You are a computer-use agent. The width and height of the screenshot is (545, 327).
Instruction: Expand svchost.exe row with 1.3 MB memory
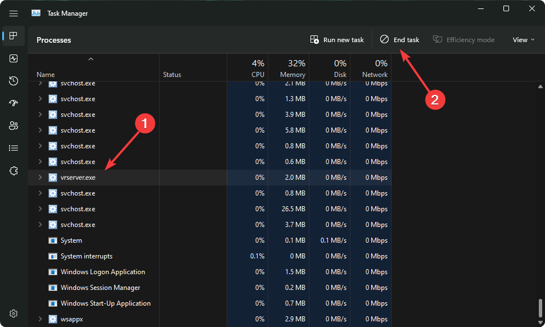[x=40, y=99]
